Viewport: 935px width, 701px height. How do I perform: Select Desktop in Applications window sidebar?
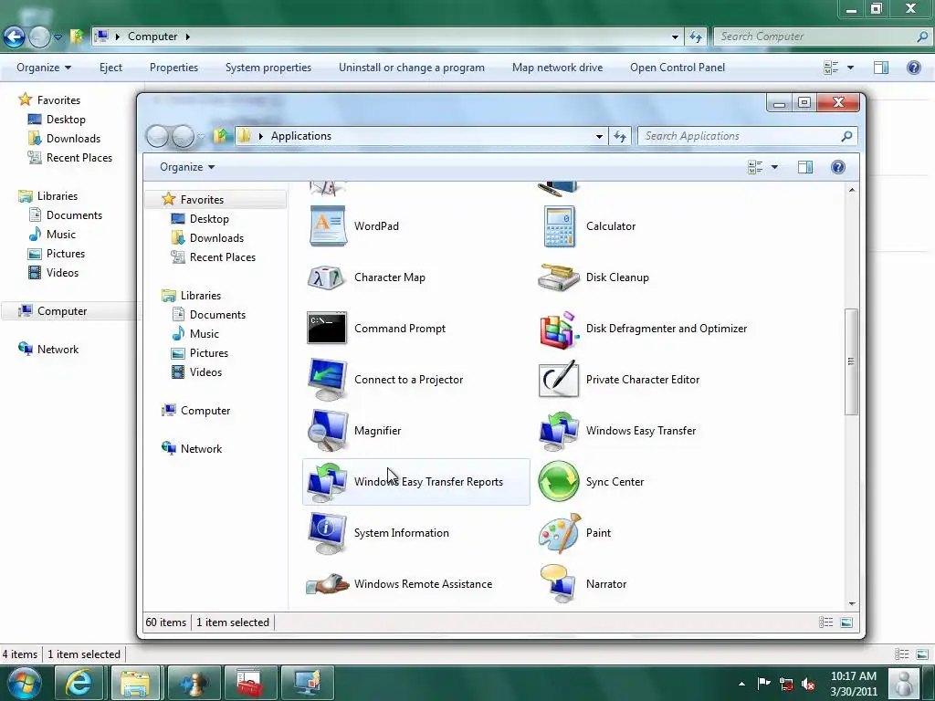[209, 219]
